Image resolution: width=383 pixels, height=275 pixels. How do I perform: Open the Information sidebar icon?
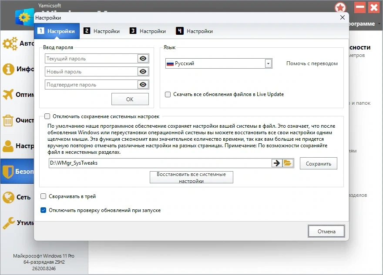click(x=8, y=69)
